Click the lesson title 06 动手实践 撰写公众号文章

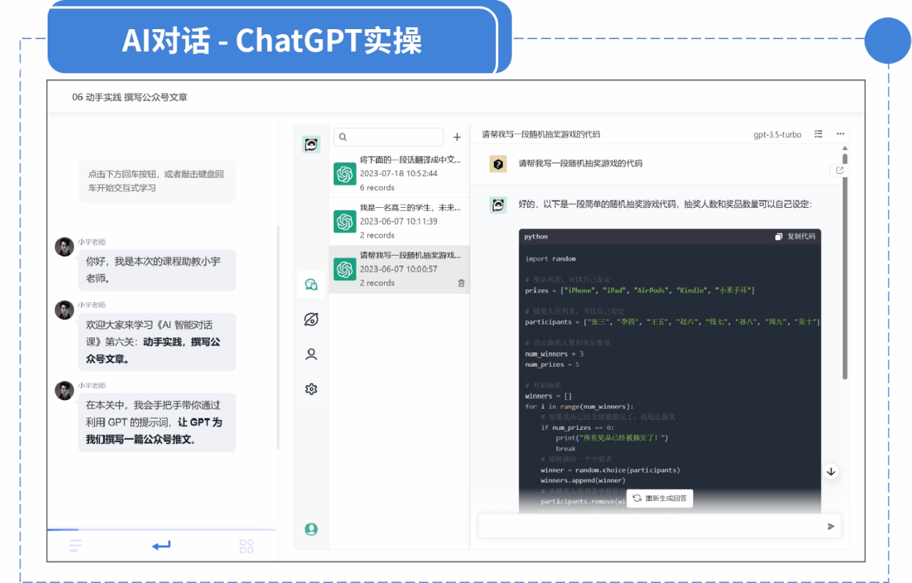point(130,97)
